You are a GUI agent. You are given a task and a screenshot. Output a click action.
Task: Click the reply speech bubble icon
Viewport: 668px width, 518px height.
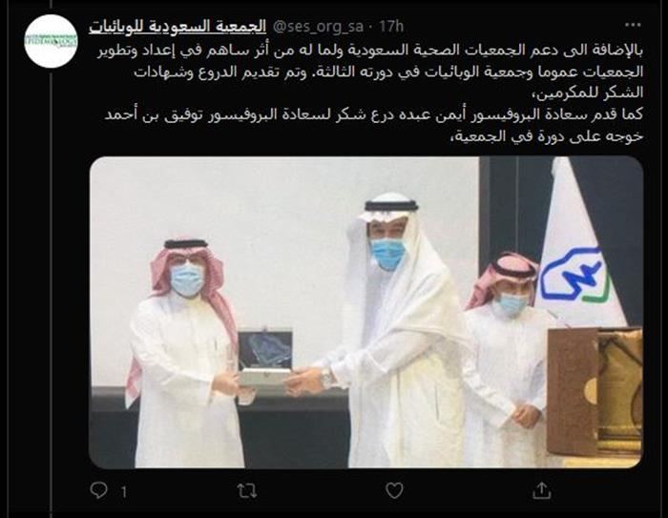(99, 490)
